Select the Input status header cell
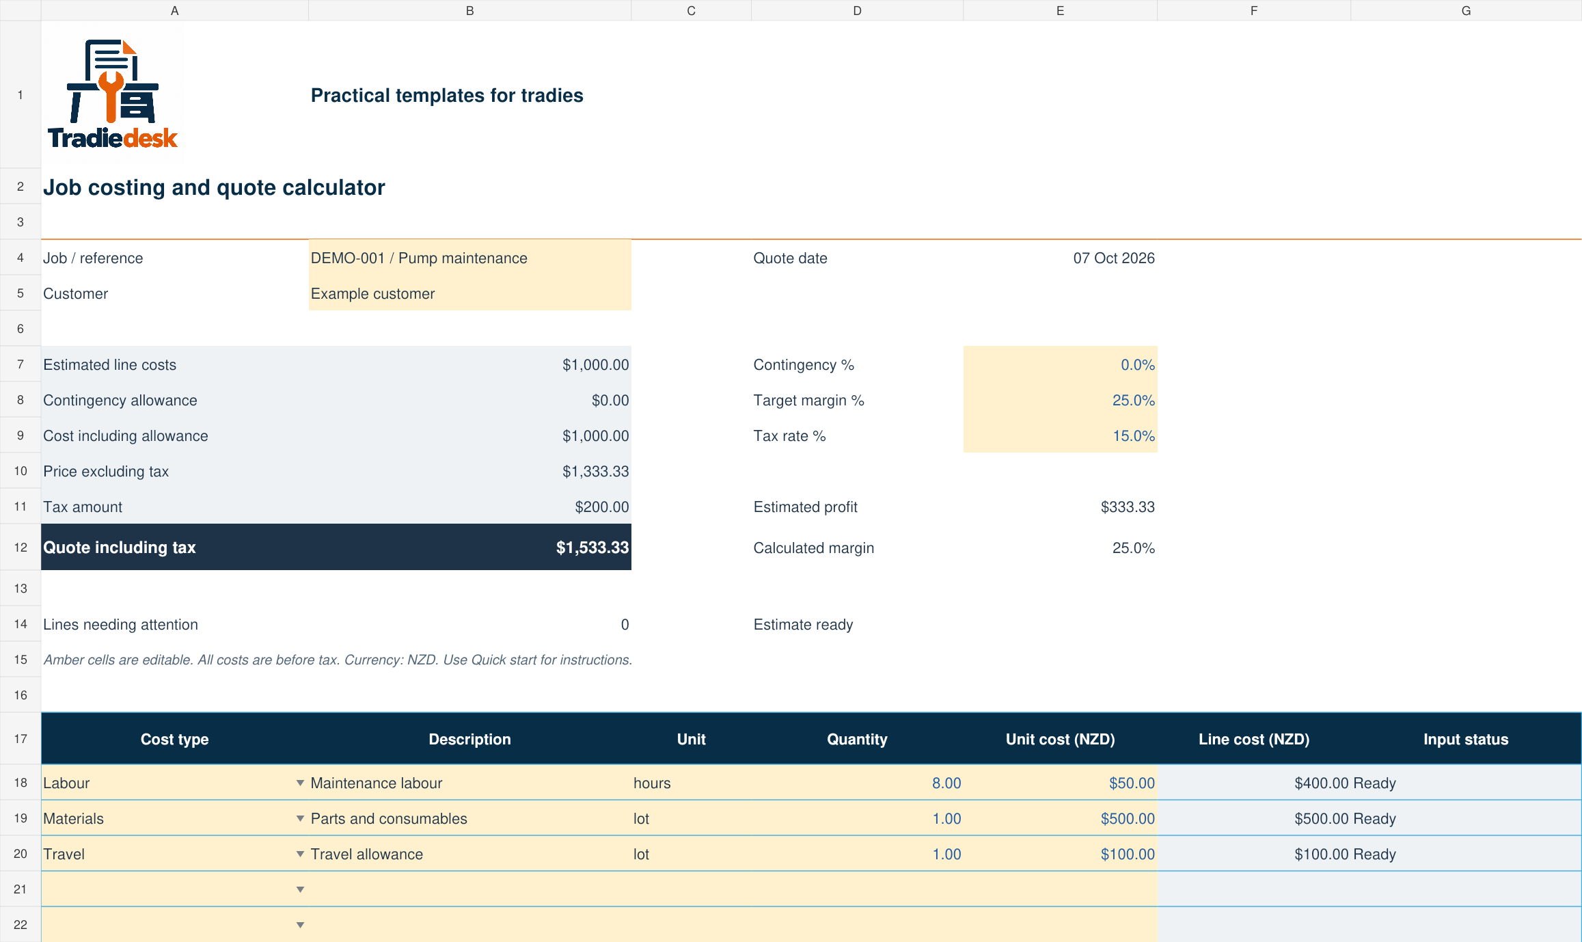Screen dimensions: 1582x942 (1466, 739)
